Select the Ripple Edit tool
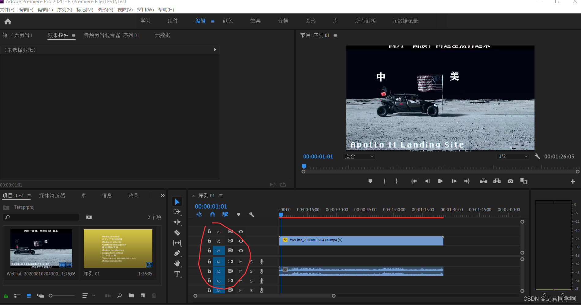The height and width of the screenshot is (305, 581). click(177, 222)
